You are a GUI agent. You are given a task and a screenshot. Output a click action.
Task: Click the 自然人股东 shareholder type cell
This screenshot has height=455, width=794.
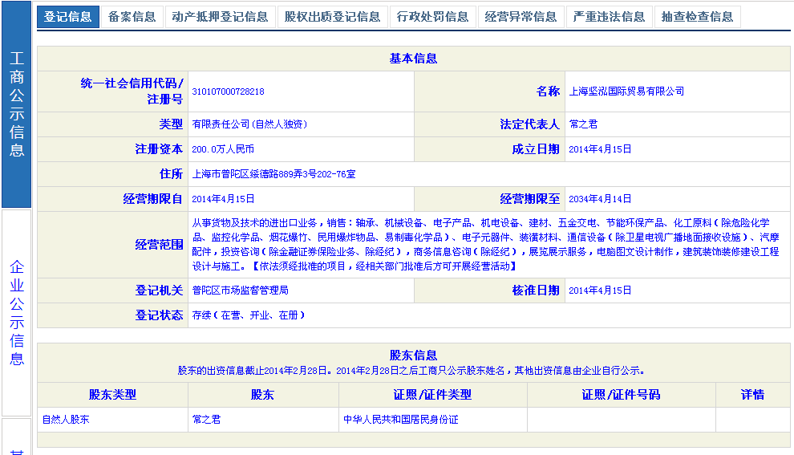coord(66,420)
